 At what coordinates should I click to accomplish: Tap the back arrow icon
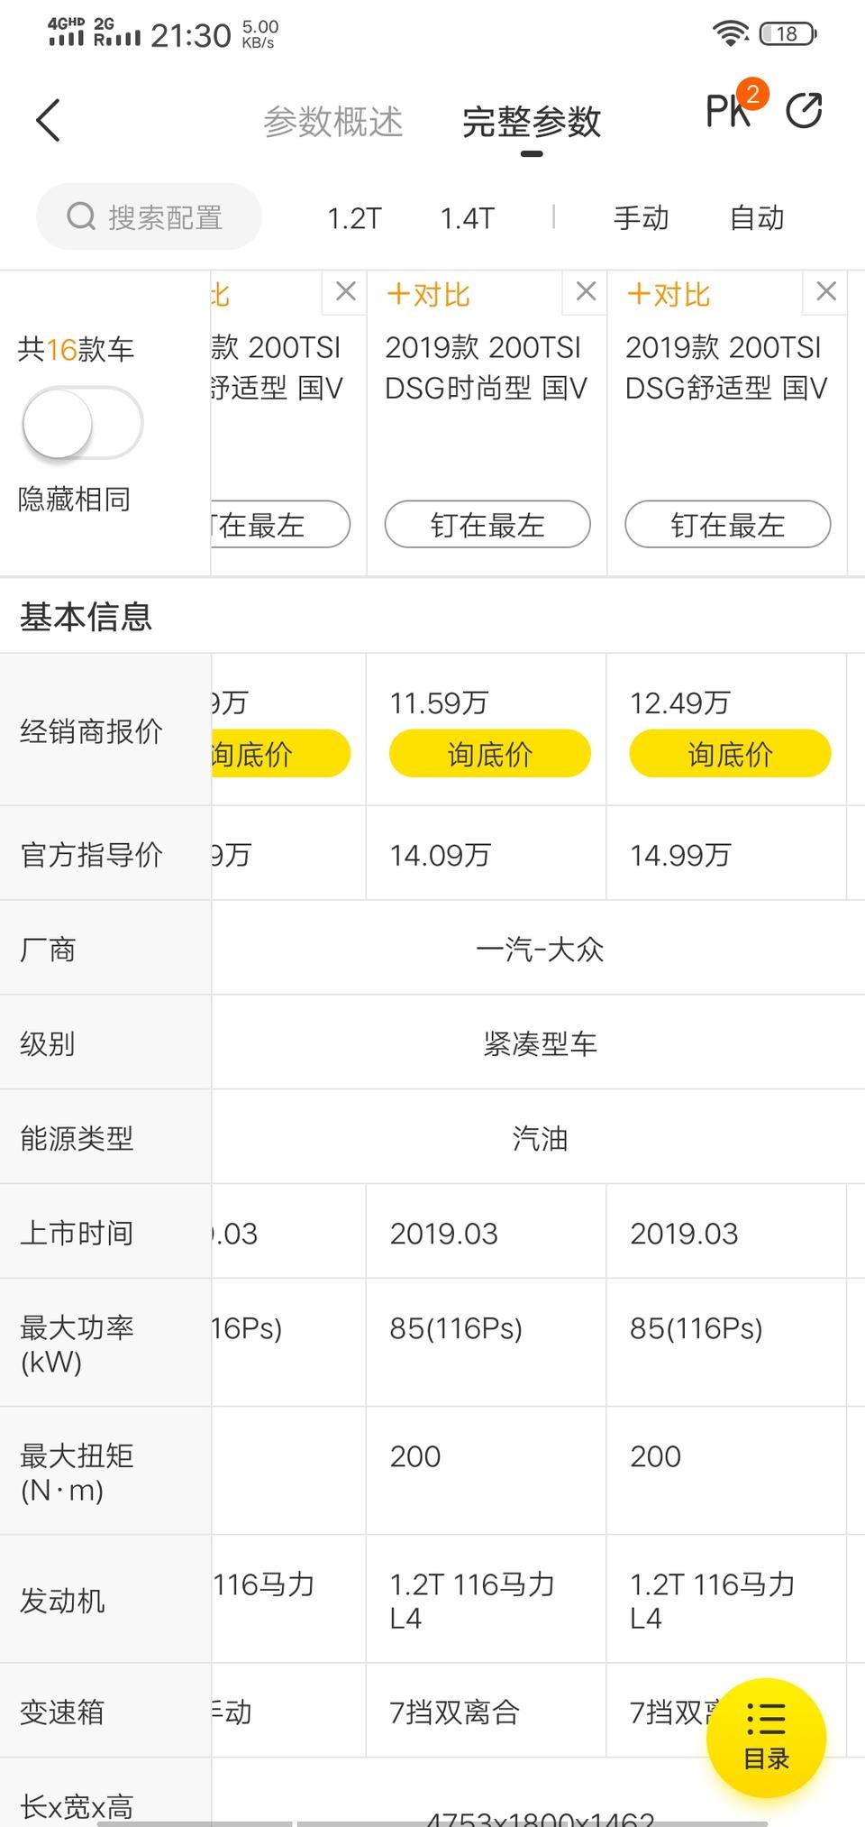[48, 120]
